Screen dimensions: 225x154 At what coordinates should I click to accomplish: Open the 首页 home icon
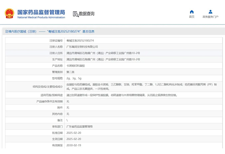point(192,12)
